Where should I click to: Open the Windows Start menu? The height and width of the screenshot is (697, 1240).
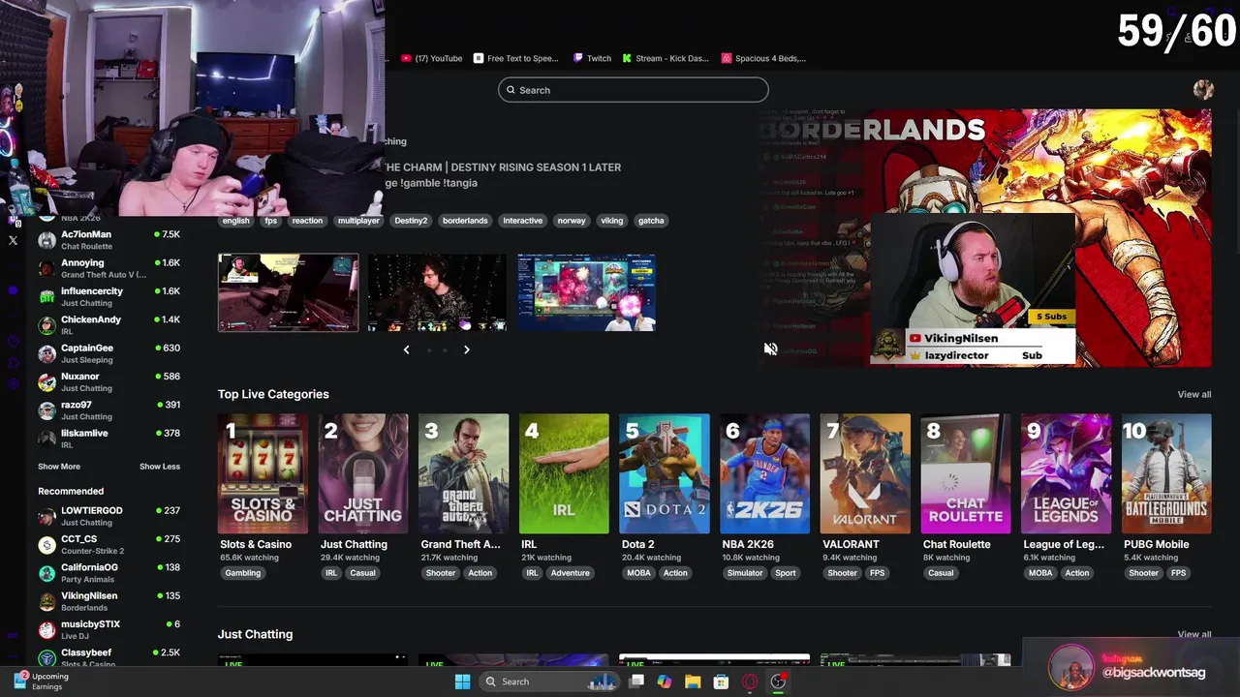pos(462,682)
